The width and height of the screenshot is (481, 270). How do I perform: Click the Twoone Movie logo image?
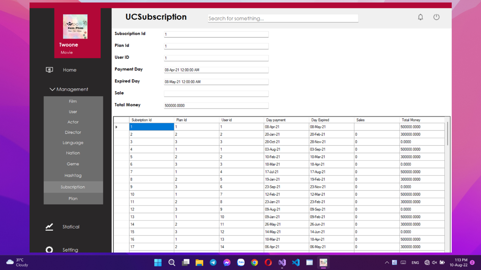pos(75,27)
